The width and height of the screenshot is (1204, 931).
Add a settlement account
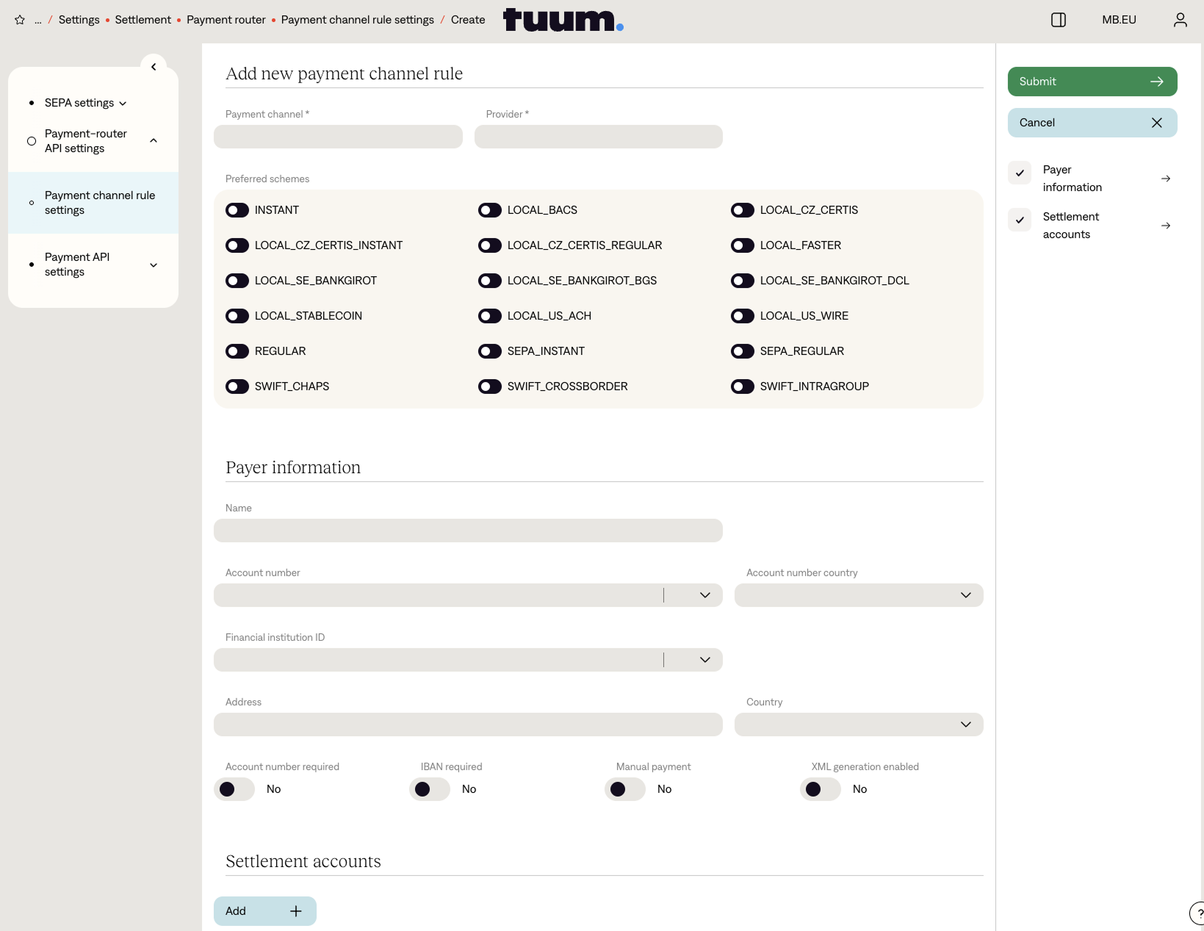coord(264,911)
